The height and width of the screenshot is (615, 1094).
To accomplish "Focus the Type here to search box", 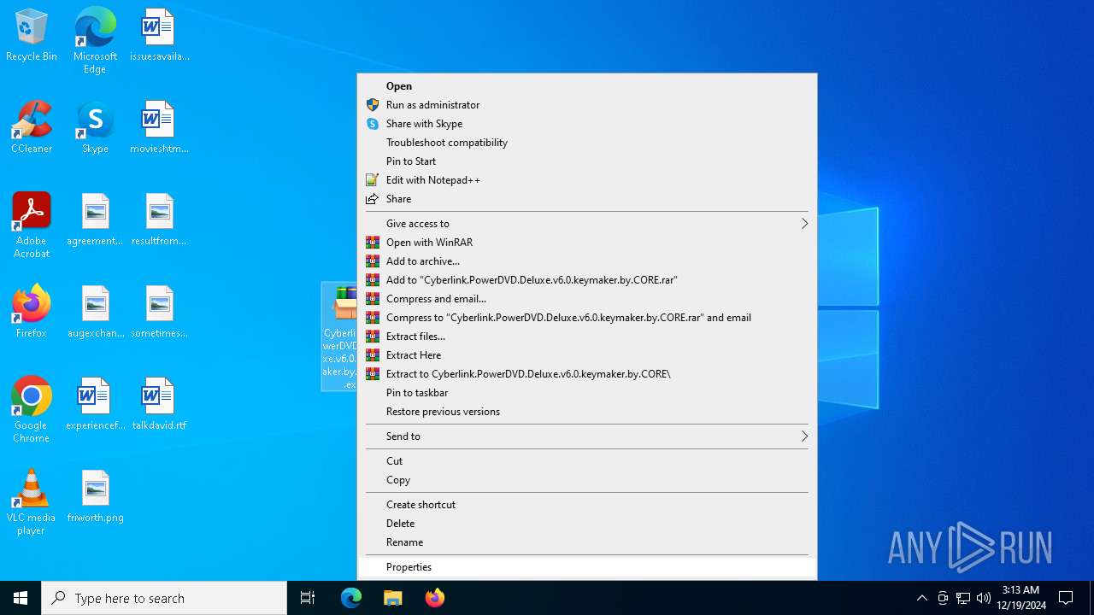I will 164,598.
